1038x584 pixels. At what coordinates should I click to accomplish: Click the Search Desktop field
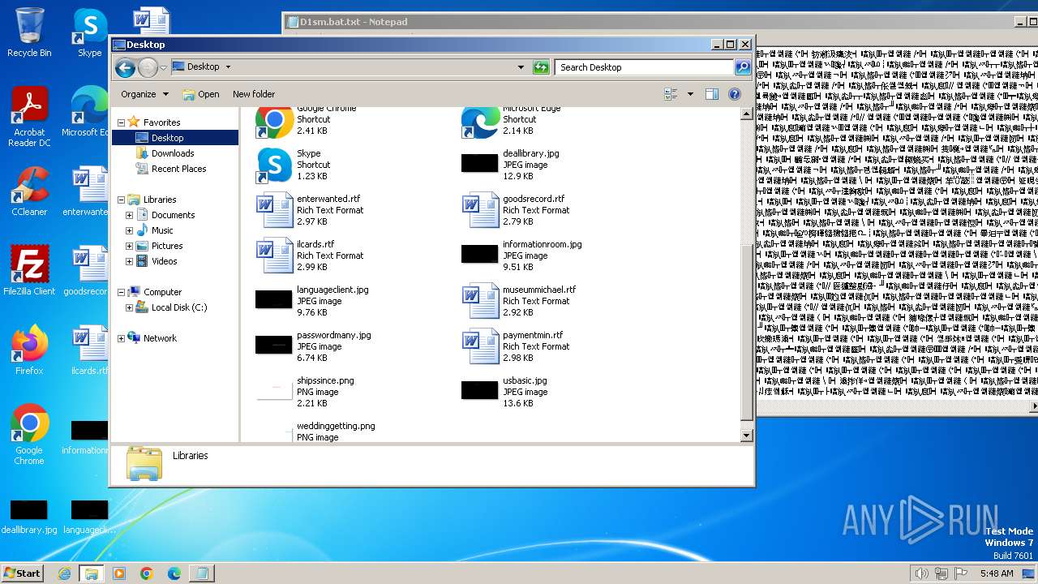pyautogui.click(x=645, y=67)
